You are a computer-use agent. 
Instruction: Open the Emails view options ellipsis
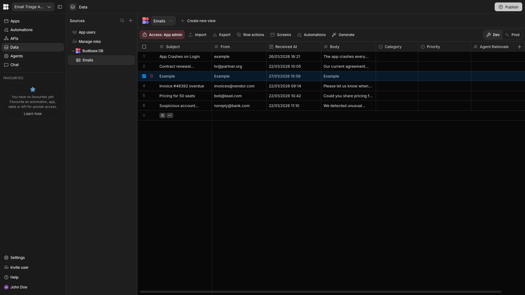(171, 21)
